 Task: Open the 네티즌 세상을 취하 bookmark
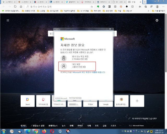11,11
